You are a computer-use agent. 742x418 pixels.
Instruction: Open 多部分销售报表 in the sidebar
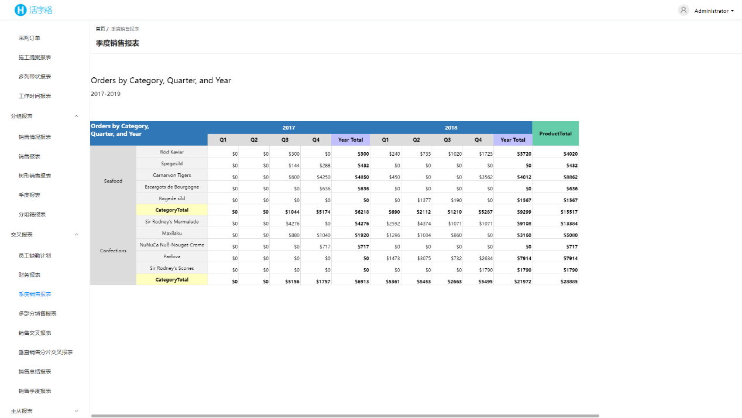pos(37,313)
